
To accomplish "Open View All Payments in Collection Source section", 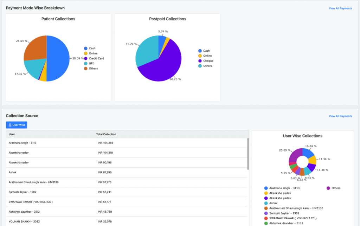I will point(340,116).
